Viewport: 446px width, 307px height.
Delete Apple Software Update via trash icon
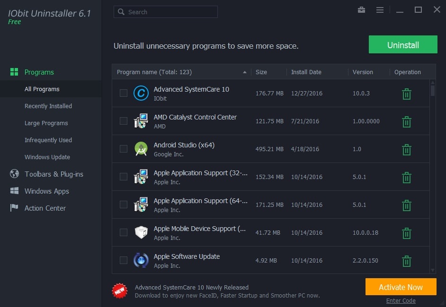pos(406,261)
